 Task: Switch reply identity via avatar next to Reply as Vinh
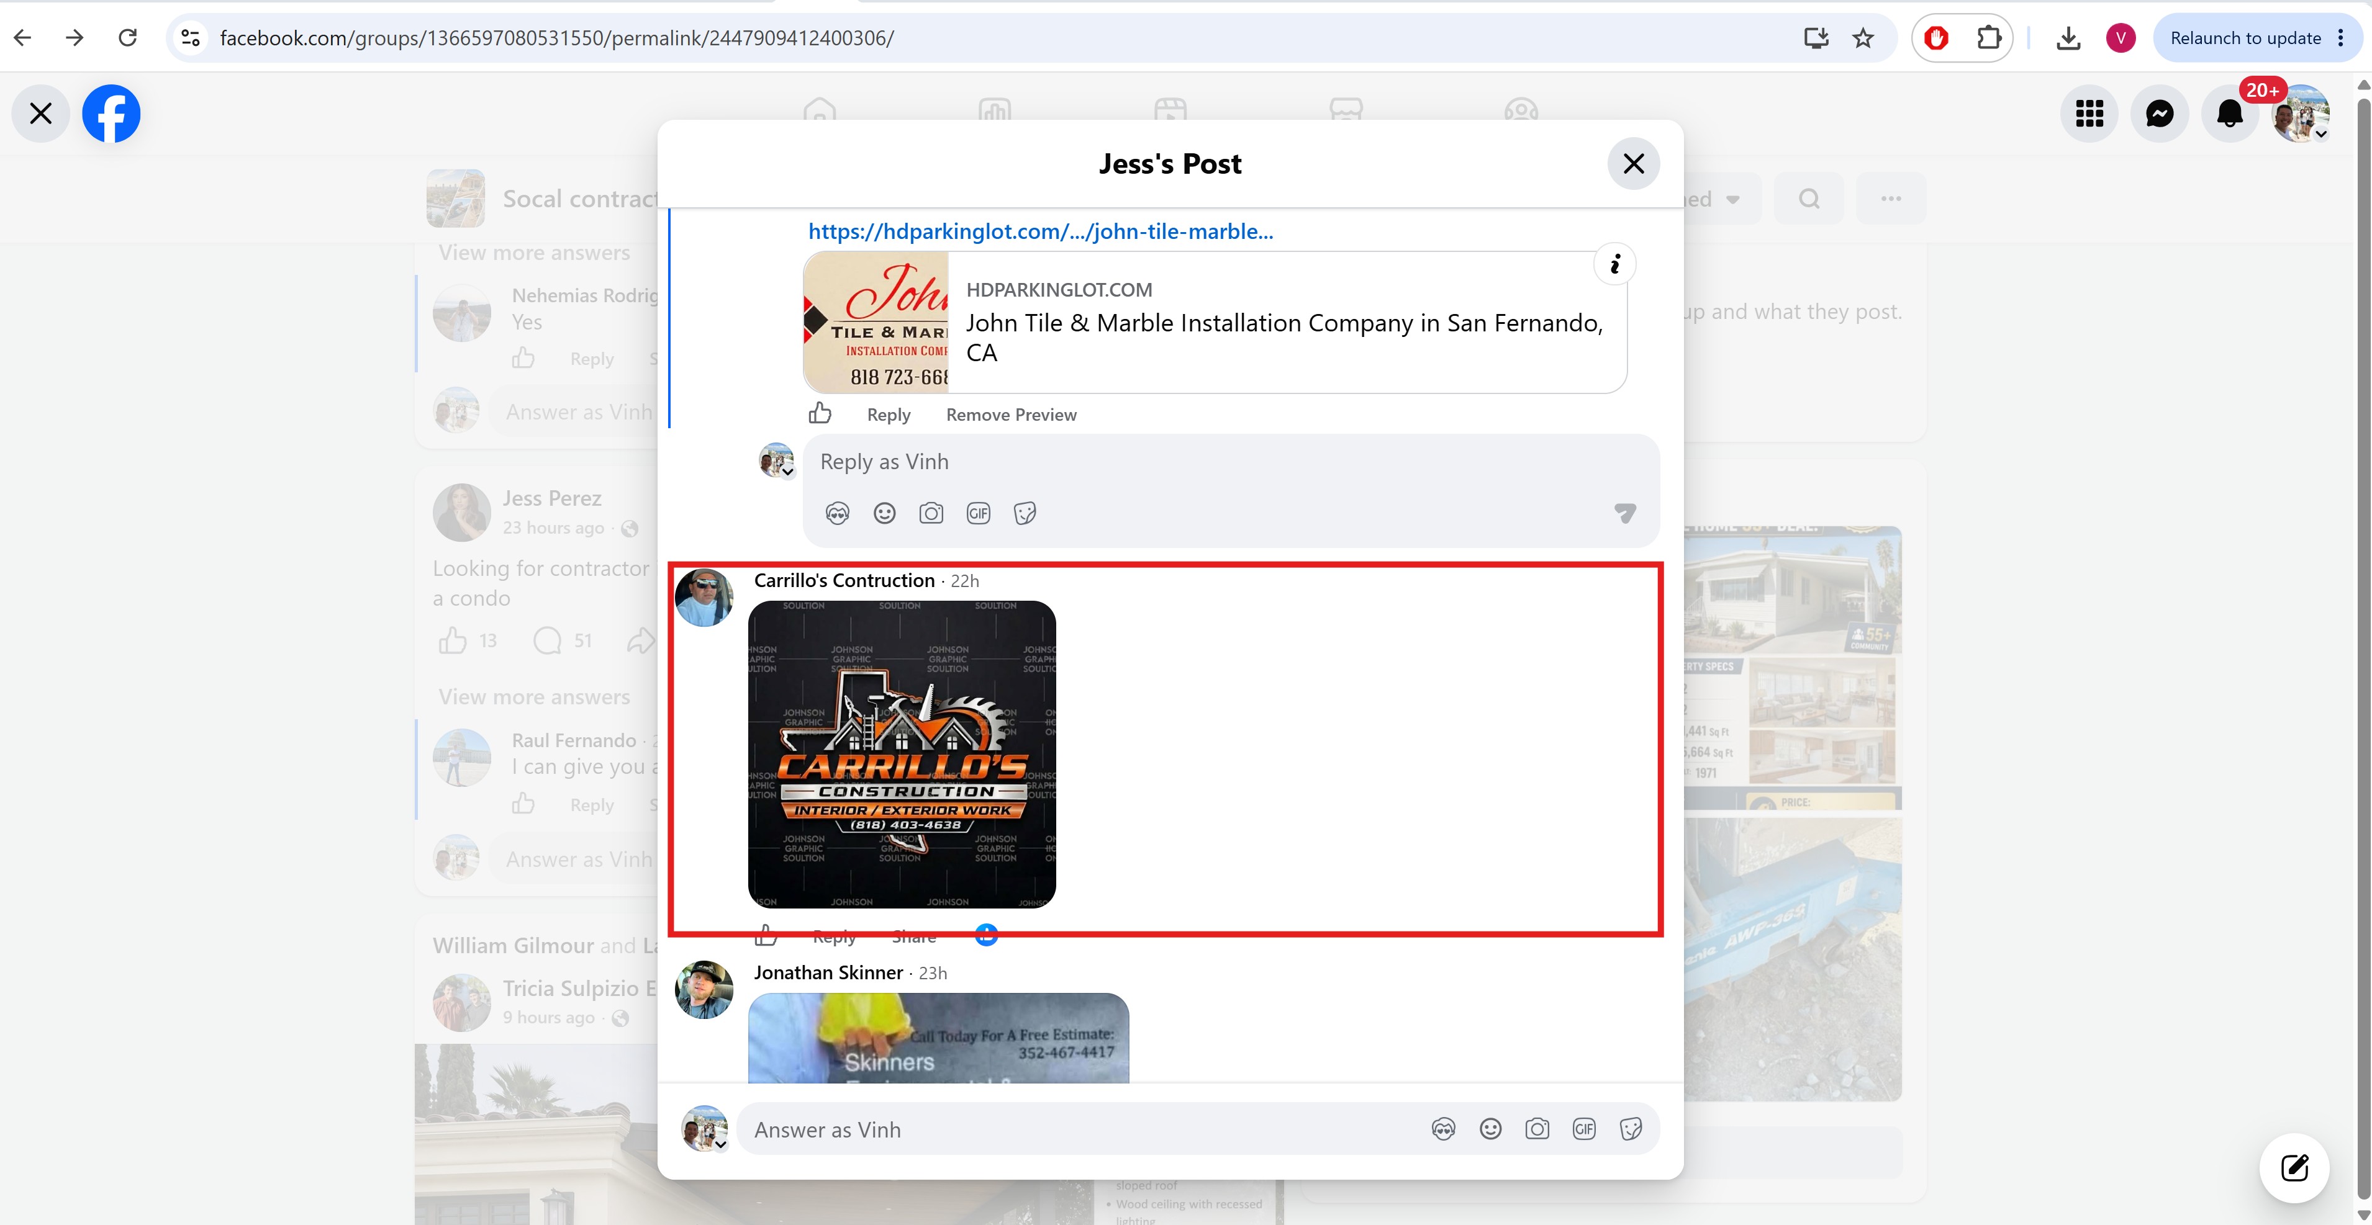(776, 460)
